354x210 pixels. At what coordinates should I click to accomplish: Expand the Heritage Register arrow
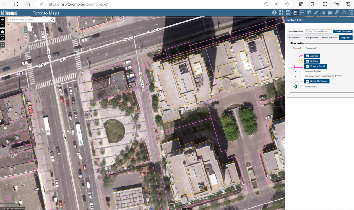295,72
